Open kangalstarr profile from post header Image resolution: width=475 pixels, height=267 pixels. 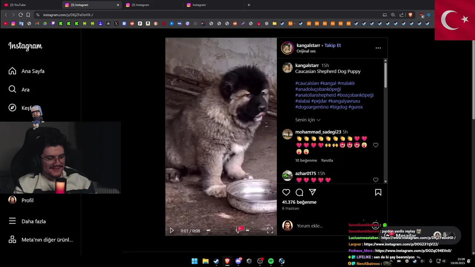point(308,45)
